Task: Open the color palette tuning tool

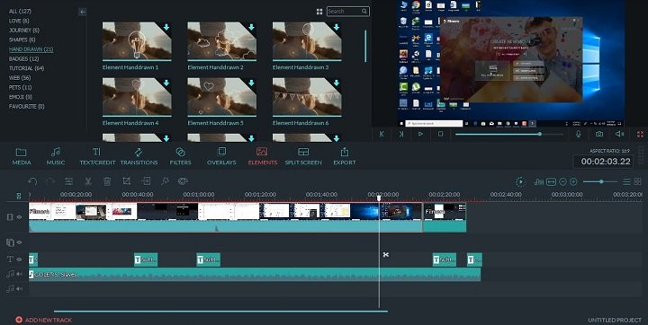Action: coord(183,181)
